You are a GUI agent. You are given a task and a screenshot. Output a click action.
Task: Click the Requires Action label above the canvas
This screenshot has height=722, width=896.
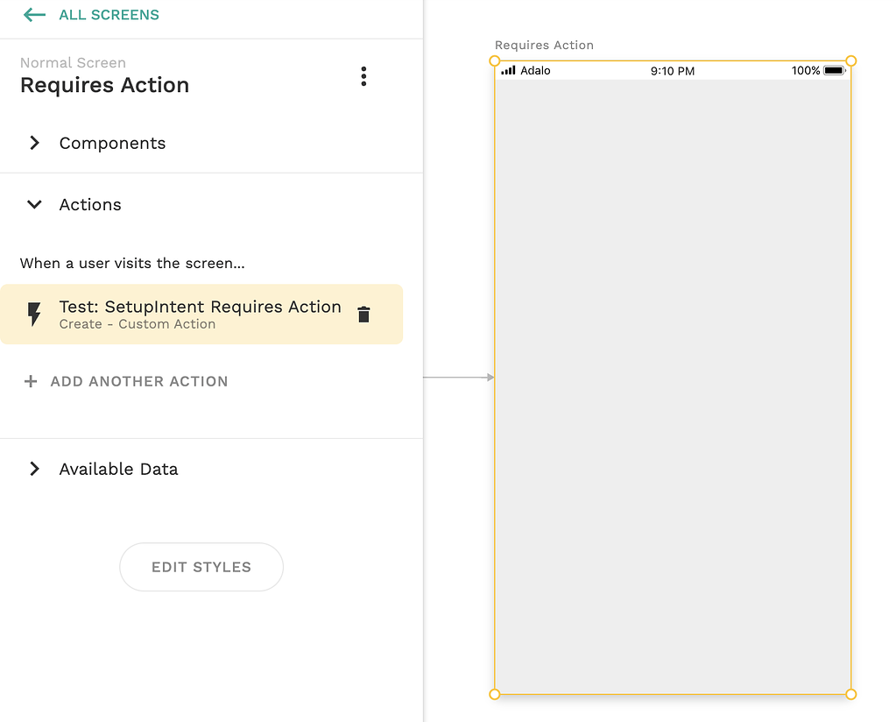(544, 45)
